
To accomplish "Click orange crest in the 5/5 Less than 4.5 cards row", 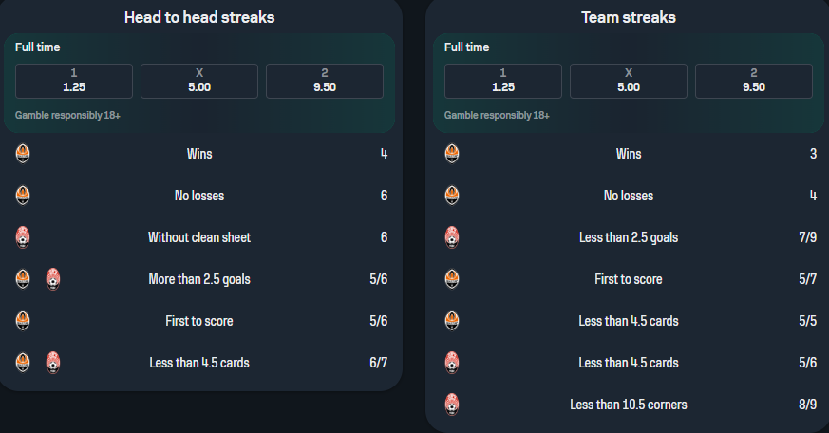I will 453,321.
